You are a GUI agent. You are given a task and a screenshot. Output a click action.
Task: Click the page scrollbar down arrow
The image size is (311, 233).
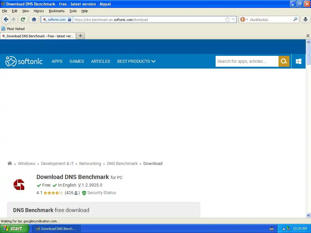click(308, 215)
